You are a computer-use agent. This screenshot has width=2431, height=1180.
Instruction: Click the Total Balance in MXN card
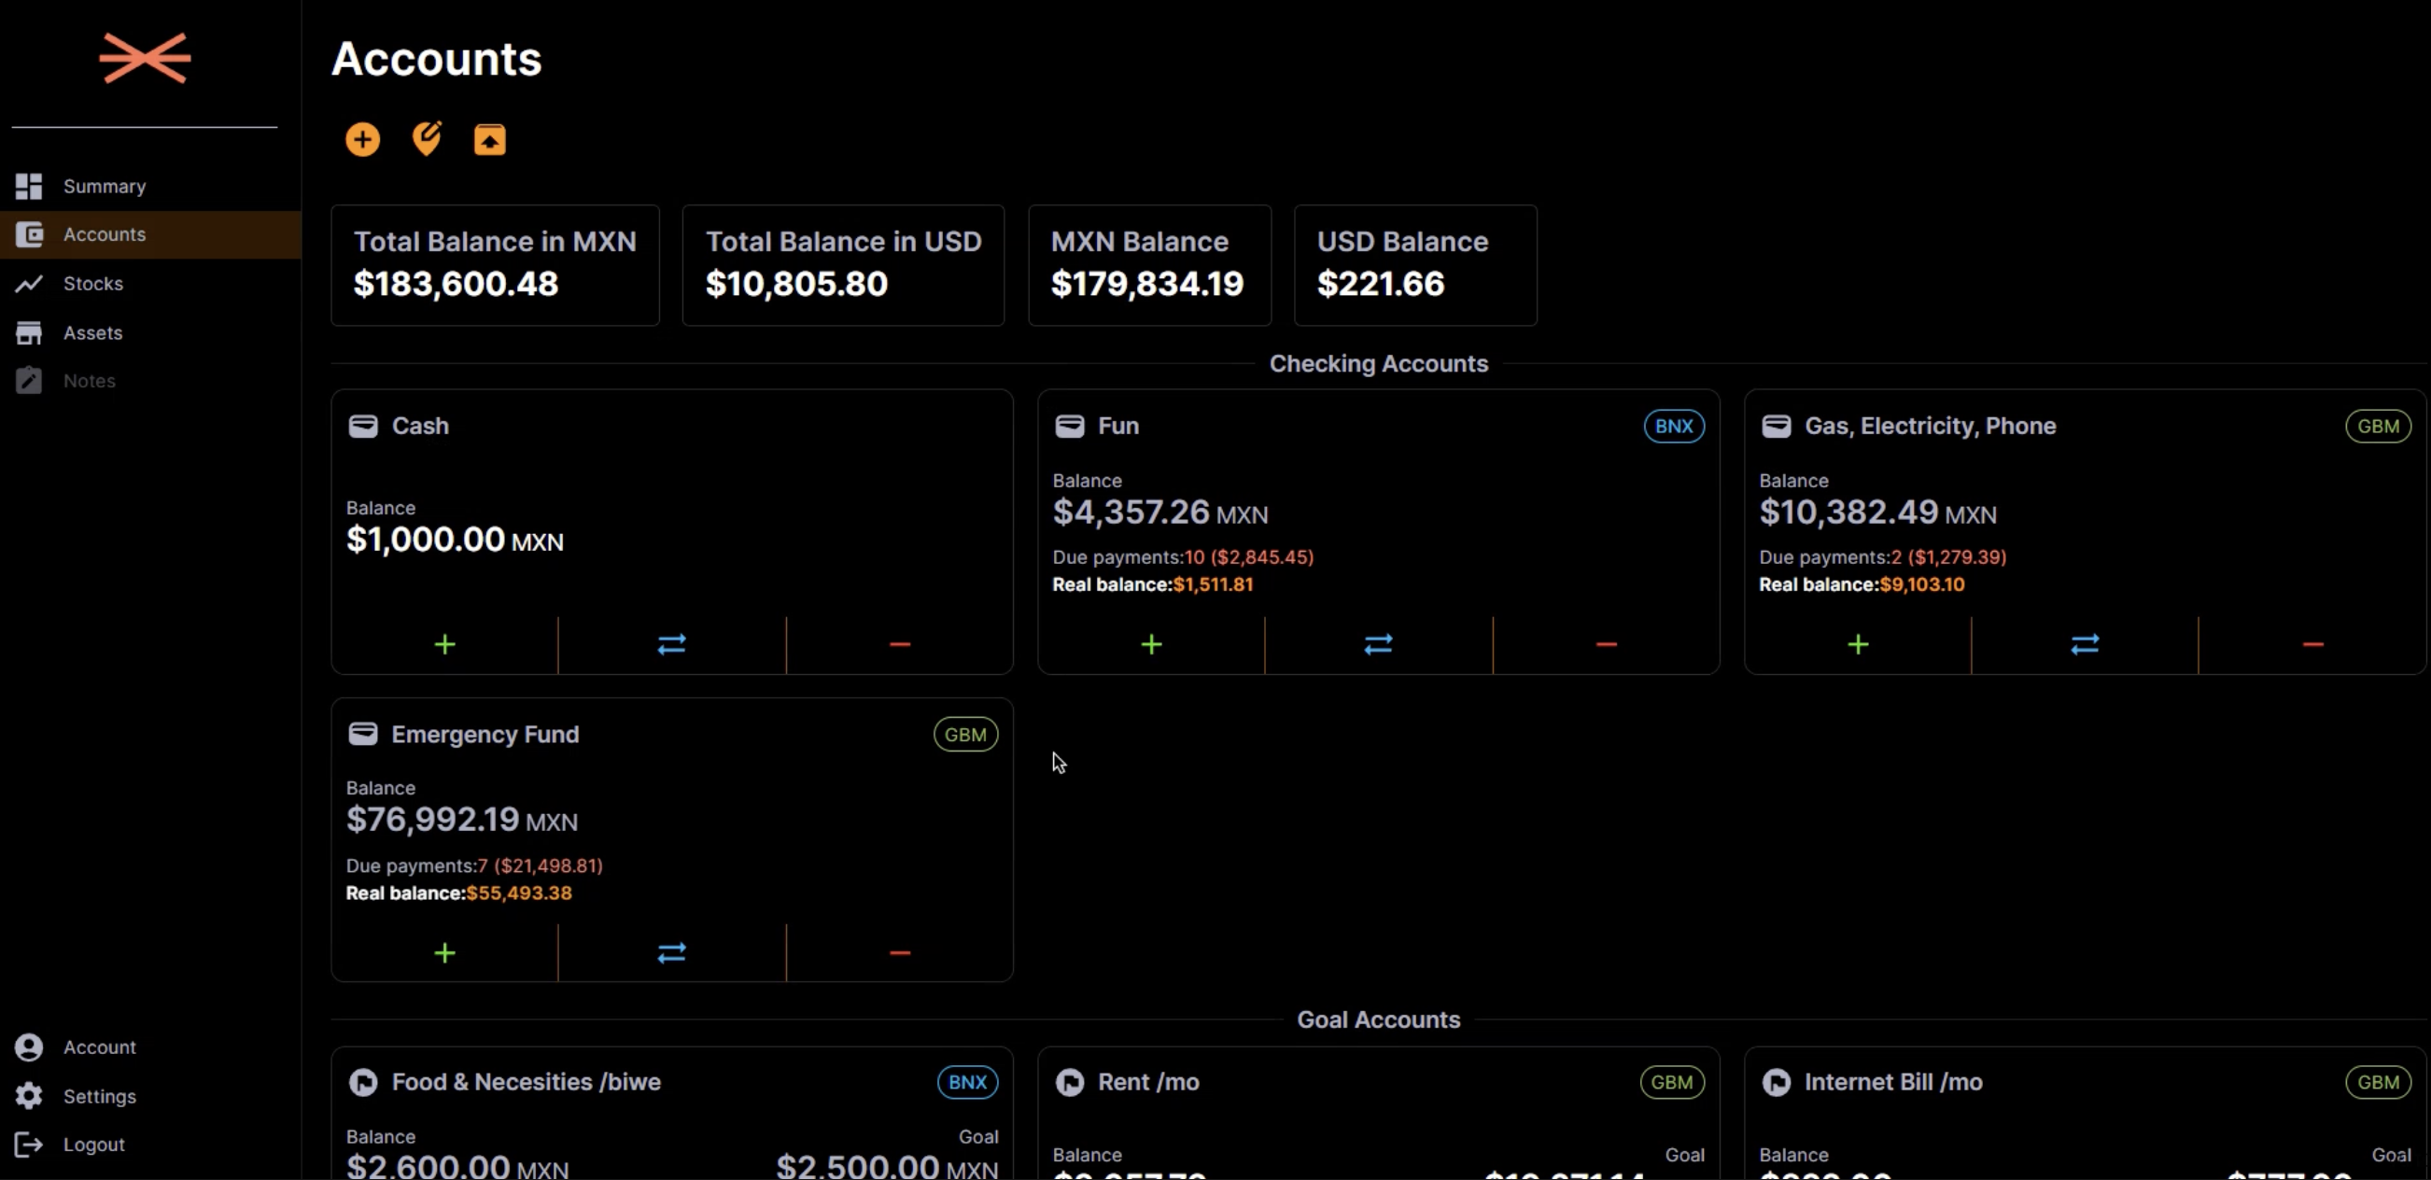[x=495, y=265]
